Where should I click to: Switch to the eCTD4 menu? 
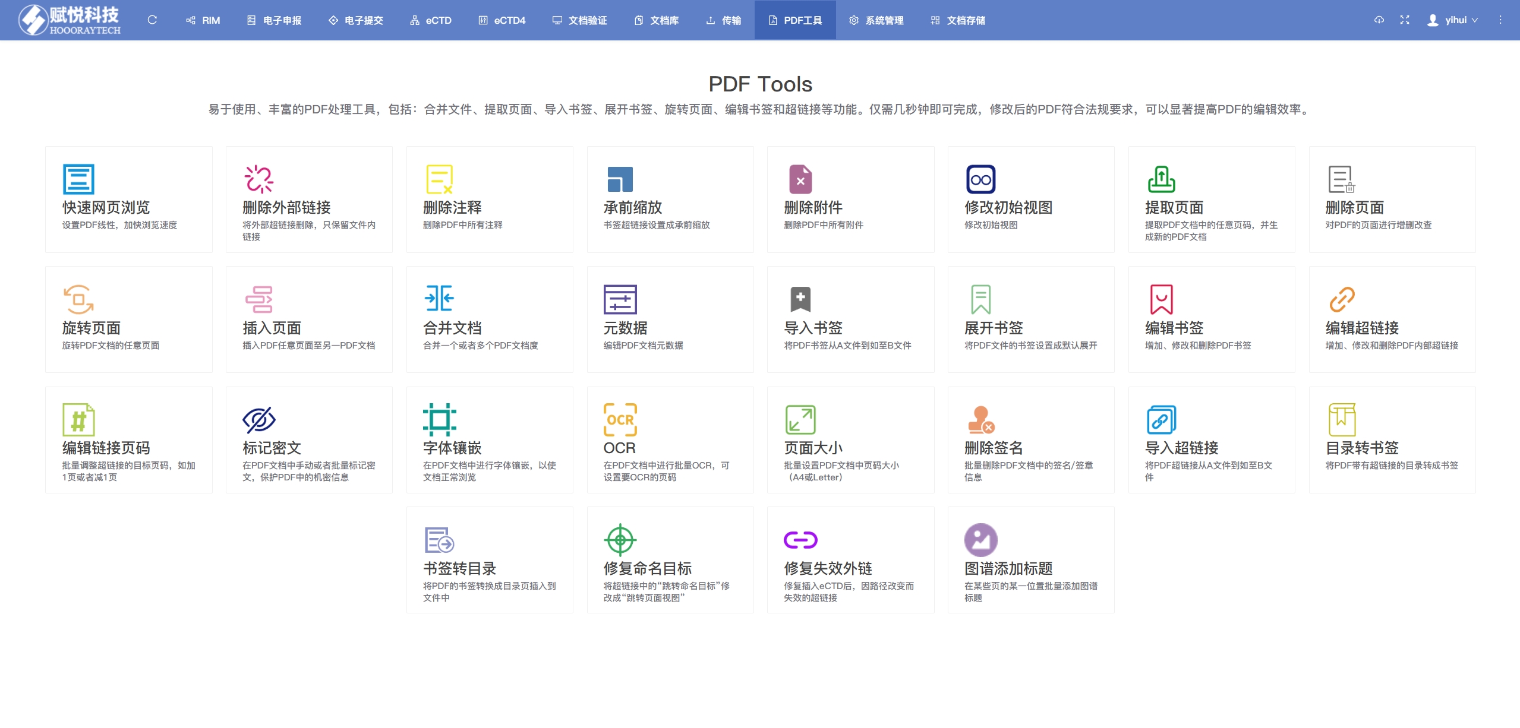[502, 20]
